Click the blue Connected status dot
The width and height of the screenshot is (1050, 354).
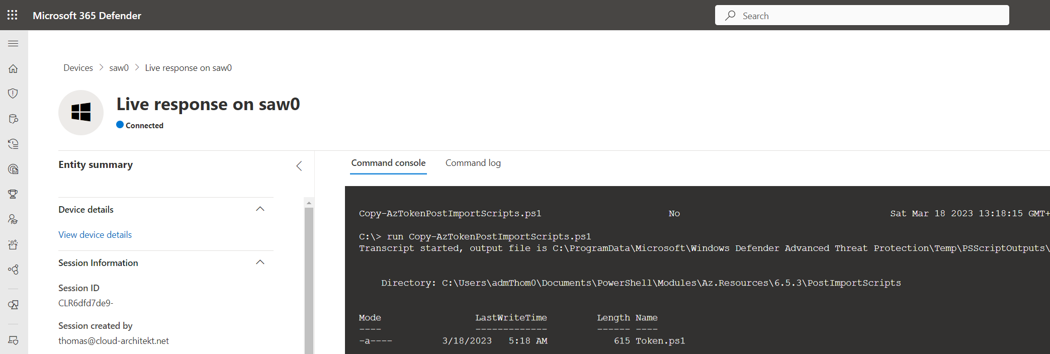pyautogui.click(x=120, y=125)
